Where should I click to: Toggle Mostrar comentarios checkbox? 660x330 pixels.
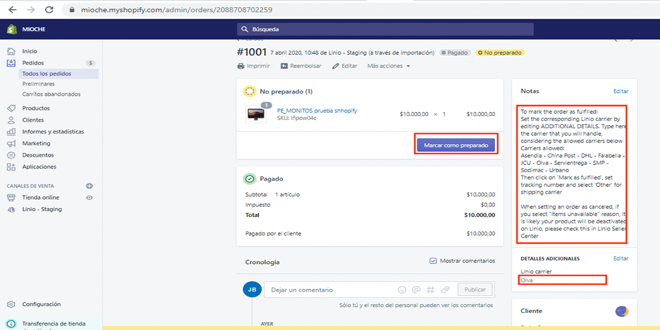click(x=433, y=261)
